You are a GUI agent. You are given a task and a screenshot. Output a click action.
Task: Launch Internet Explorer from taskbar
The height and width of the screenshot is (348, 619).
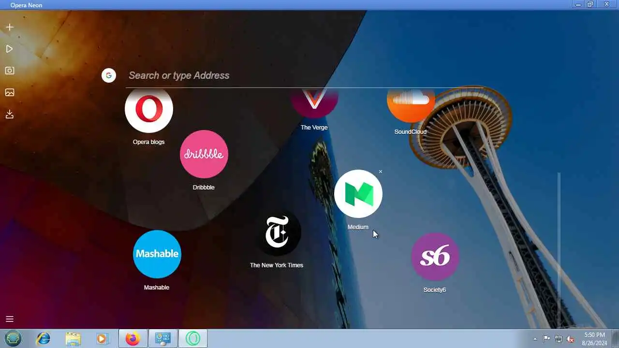pyautogui.click(x=44, y=338)
